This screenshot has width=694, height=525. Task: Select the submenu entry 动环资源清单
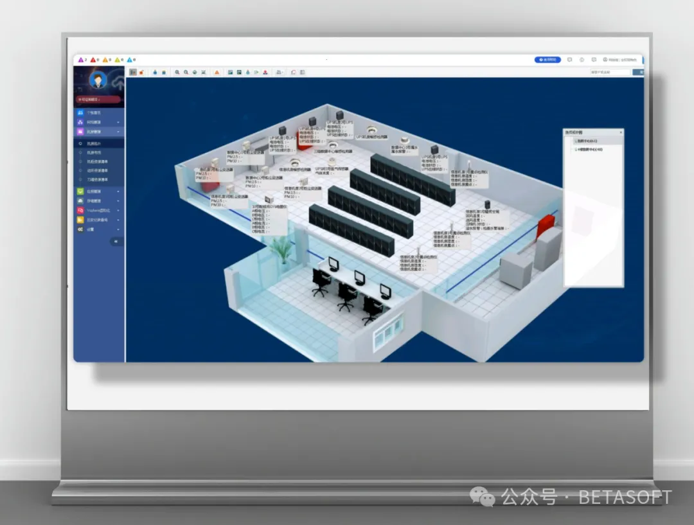(x=99, y=170)
